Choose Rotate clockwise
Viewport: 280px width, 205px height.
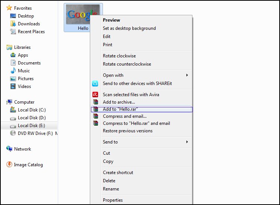pyautogui.click(x=141, y=56)
